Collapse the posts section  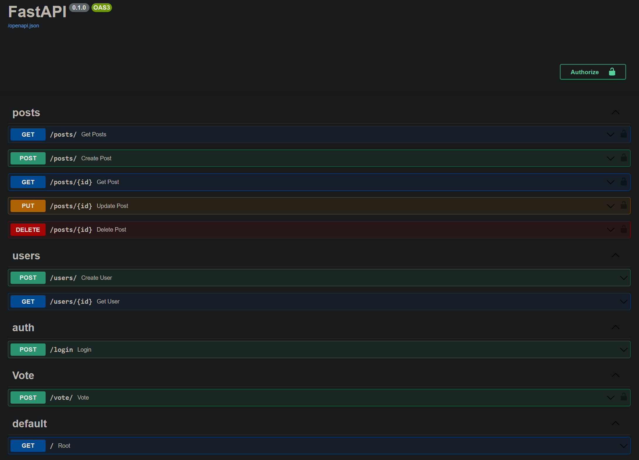click(x=615, y=112)
